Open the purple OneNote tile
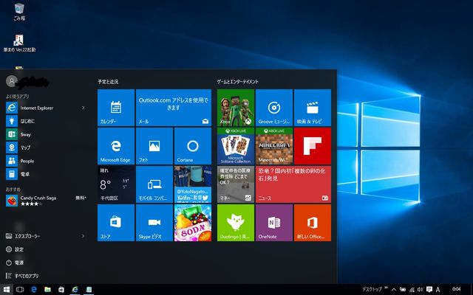This screenshot has width=473, height=295. (x=274, y=223)
